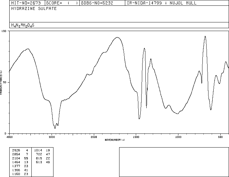Click transmittance 23 beside 1377
The width and height of the screenshot is (229, 177).
(x=26, y=166)
